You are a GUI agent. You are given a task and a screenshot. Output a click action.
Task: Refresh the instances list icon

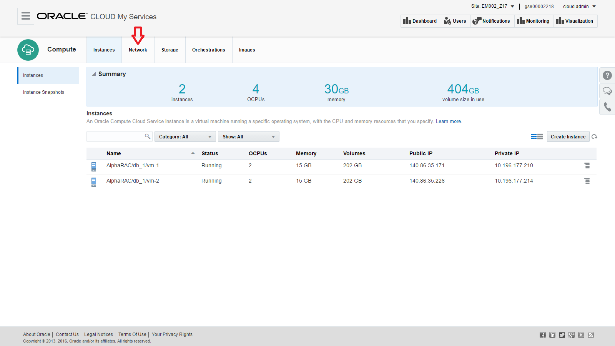coord(595,137)
